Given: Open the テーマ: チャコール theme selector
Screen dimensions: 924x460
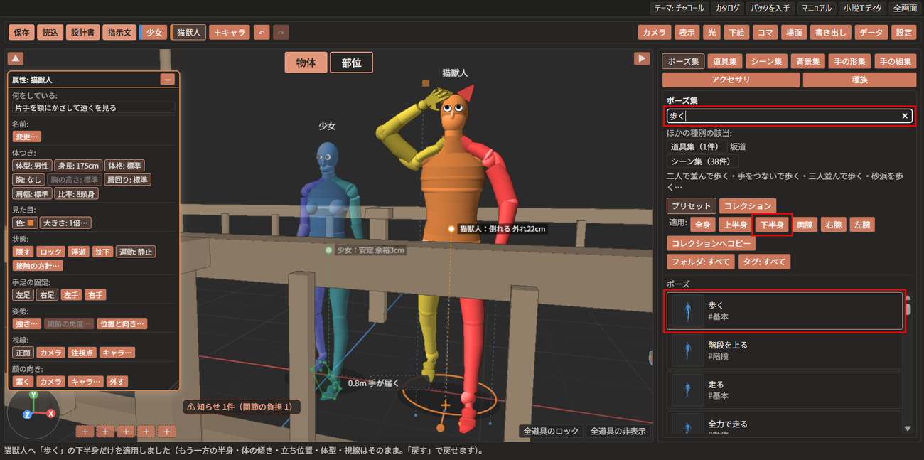Looking at the screenshot, I should point(679,9).
